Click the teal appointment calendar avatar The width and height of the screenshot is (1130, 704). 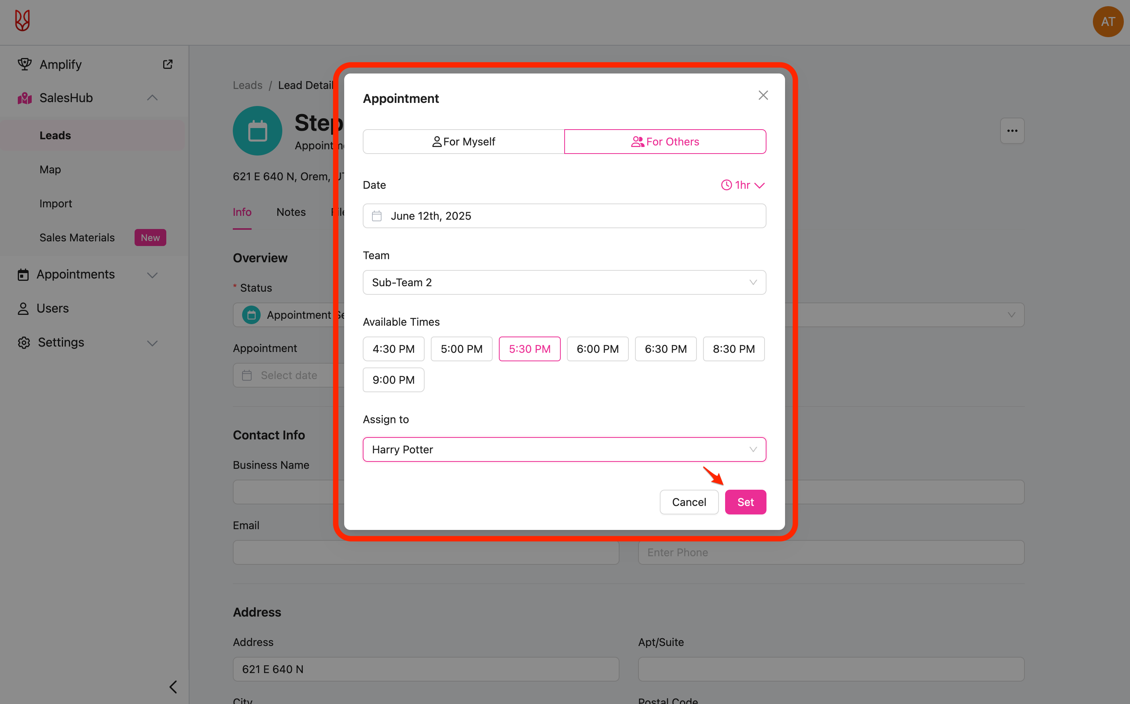[258, 131]
